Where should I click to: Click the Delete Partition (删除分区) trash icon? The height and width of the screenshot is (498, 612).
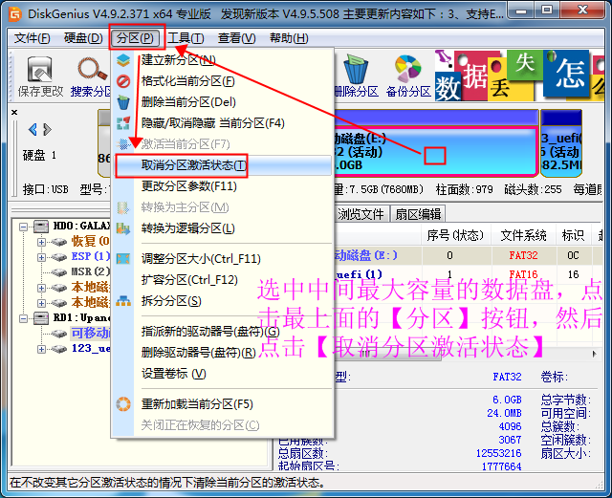tap(356, 69)
